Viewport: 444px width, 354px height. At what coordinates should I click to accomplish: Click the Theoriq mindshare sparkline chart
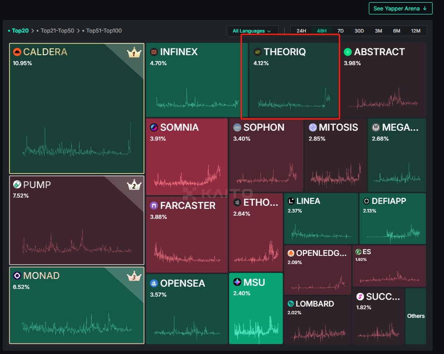coord(294,99)
